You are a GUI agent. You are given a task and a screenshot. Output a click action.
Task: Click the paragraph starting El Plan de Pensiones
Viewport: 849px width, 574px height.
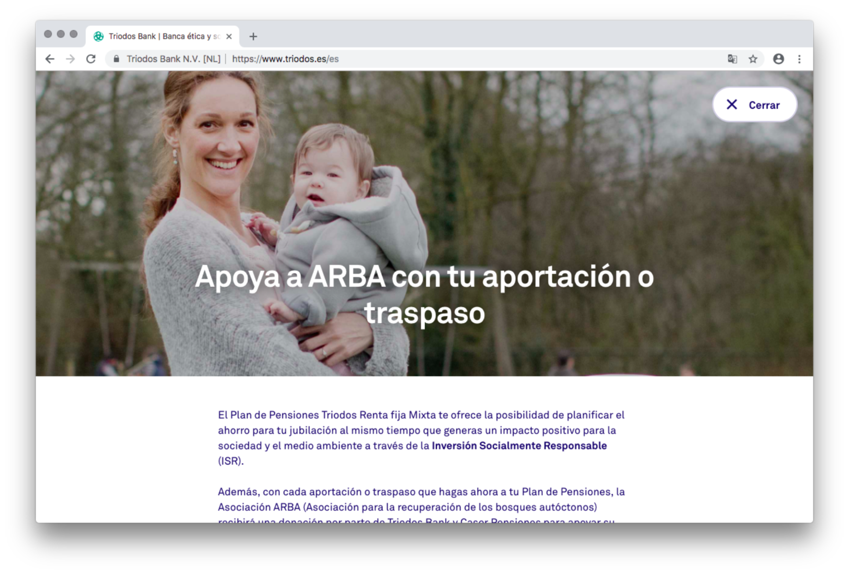pos(421,438)
